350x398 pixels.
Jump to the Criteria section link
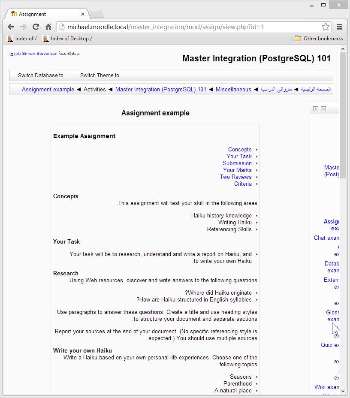pos(243,184)
